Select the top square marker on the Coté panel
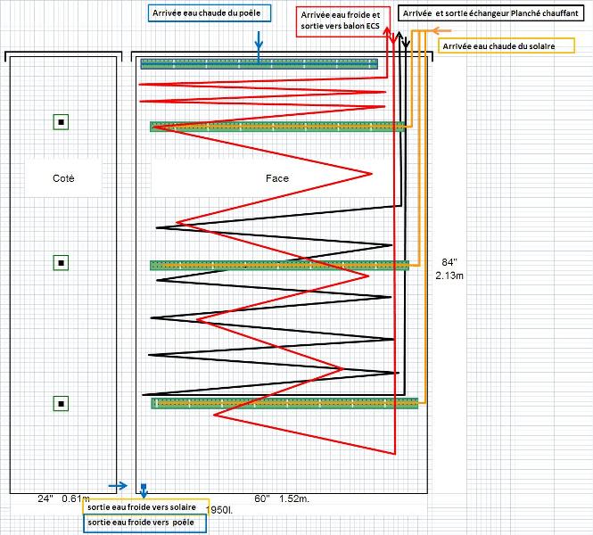593x535 pixels. (x=61, y=122)
